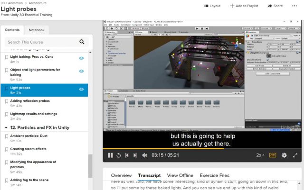
Task: Switch to the Contents tab
Action: [12, 30]
